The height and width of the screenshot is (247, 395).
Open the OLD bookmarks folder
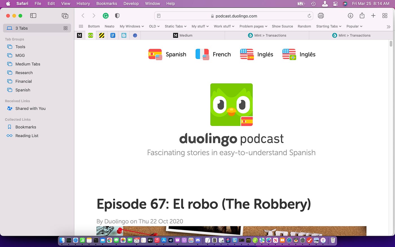(x=154, y=26)
